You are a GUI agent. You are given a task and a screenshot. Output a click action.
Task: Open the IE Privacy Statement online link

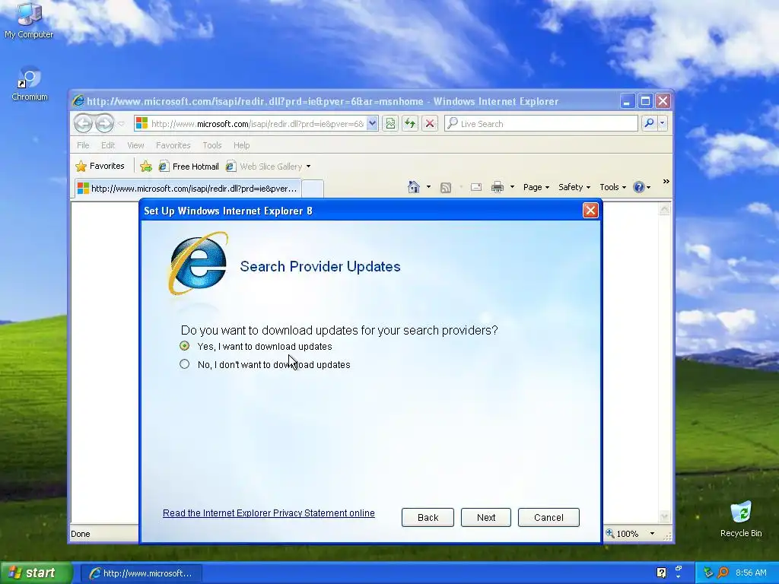[x=269, y=513]
